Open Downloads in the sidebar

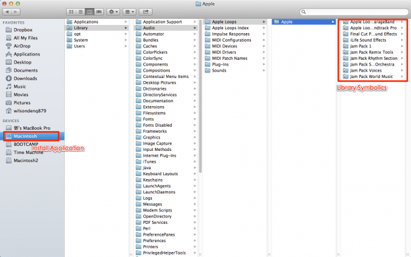25,78
